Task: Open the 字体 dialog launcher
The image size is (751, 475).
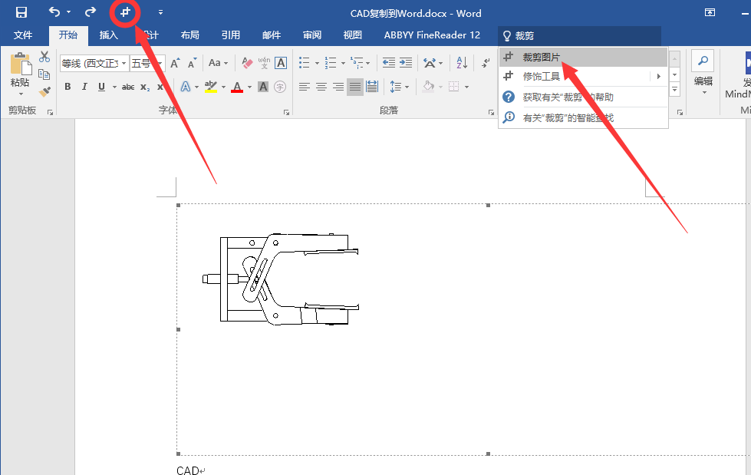Action: (286, 112)
